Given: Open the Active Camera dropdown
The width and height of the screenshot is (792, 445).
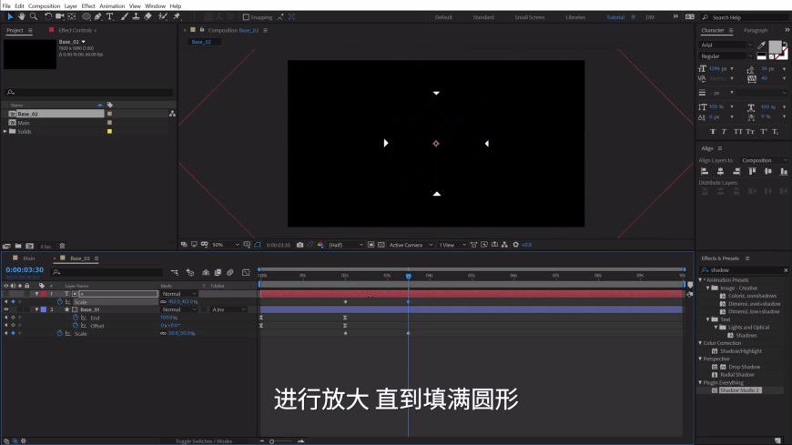Looking at the screenshot, I should [411, 245].
